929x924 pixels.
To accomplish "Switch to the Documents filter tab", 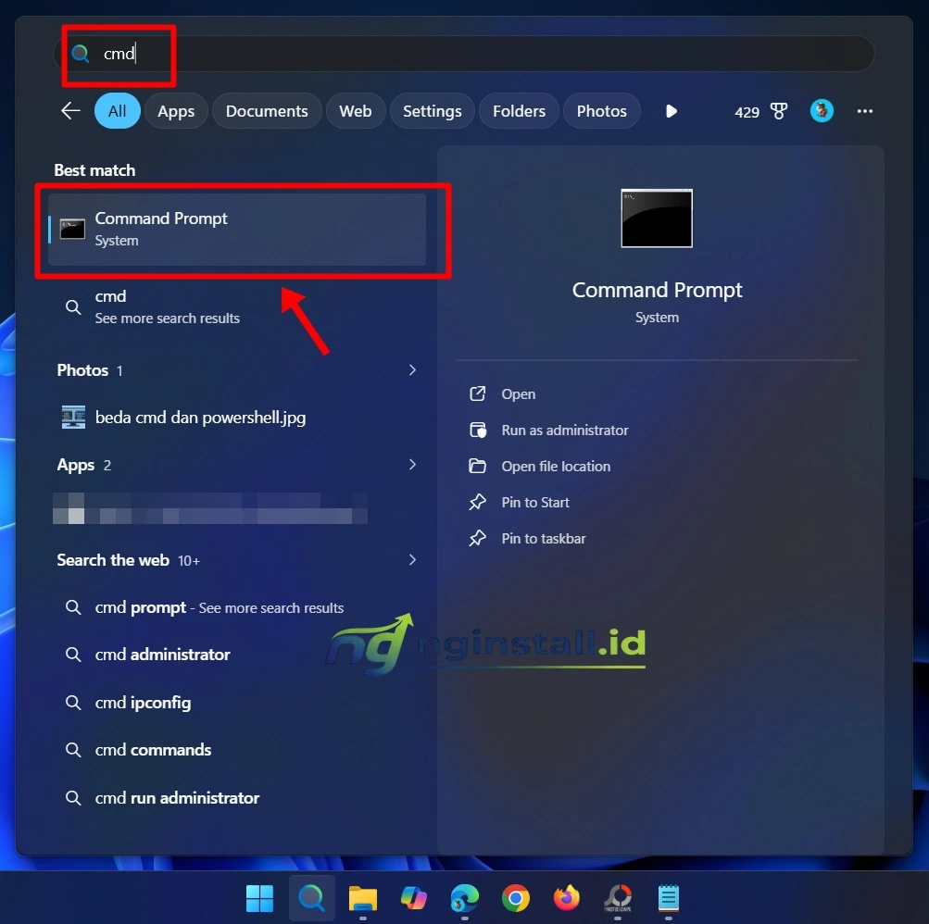I will (267, 111).
